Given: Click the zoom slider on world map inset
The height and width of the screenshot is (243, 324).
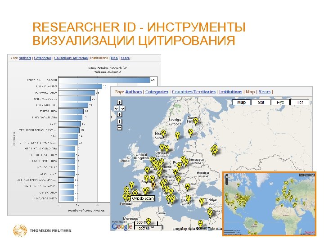Looking at the screenshot, I should pos(226,179).
